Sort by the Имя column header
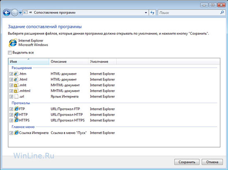228x170 pixels. (x=29, y=61)
